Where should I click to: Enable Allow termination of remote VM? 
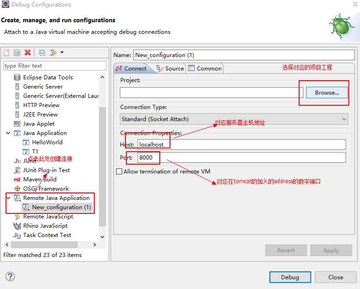point(119,172)
